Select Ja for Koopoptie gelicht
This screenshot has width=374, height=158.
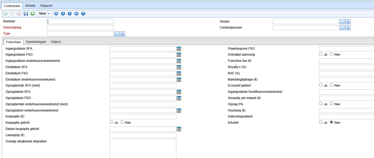point(111,122)
